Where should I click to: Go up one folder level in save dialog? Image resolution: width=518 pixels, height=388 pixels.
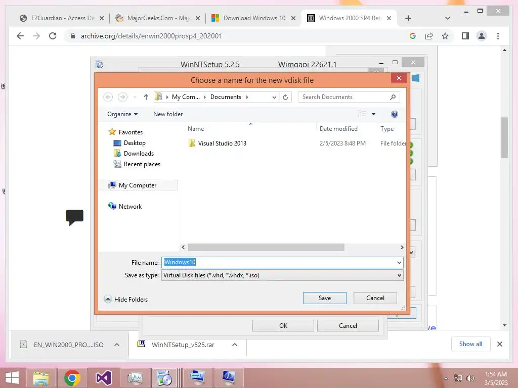pyautogui.click(x=146, y=97)
